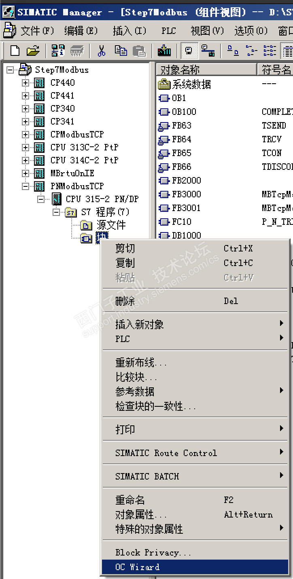Choose 比较块... in the context menu

point(195,377)
